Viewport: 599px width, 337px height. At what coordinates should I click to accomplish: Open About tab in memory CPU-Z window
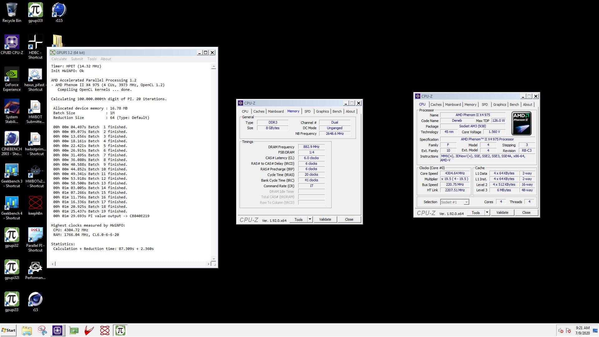click(x=350, y=111)
